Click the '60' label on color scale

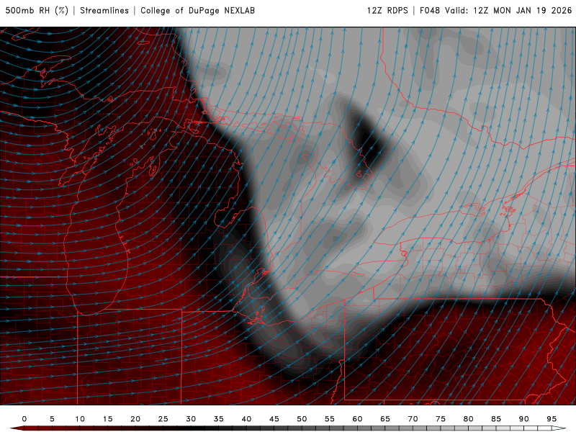click(357, 419)
